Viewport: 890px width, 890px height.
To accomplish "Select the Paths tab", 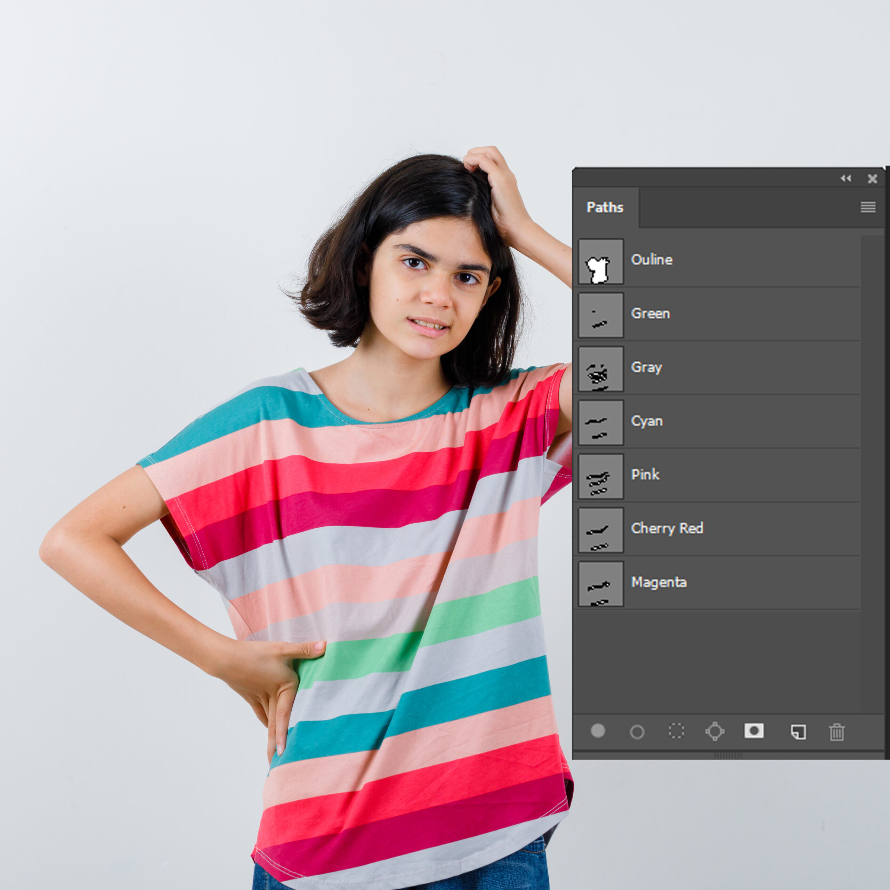I will [605, 207].
